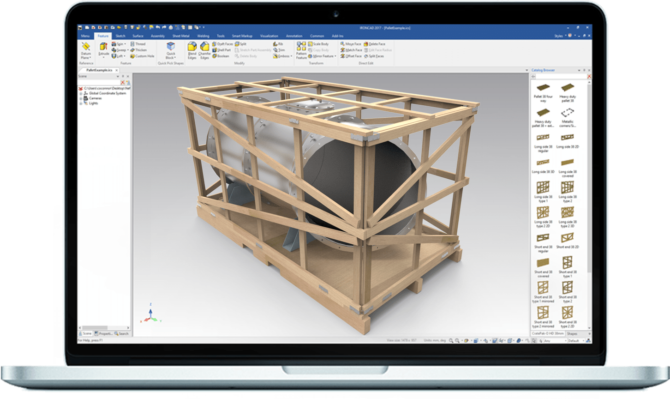Image resolution: width=670 pixels, height=399 pixels.
Task: Open the Datum Plane dropdown
Action: click(86, 58)
